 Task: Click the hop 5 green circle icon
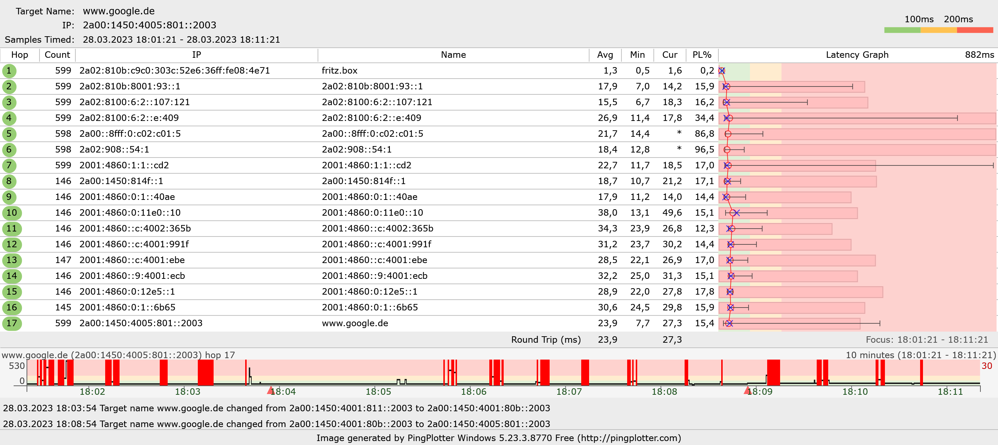pyautogui.click(x=9, y=134)
